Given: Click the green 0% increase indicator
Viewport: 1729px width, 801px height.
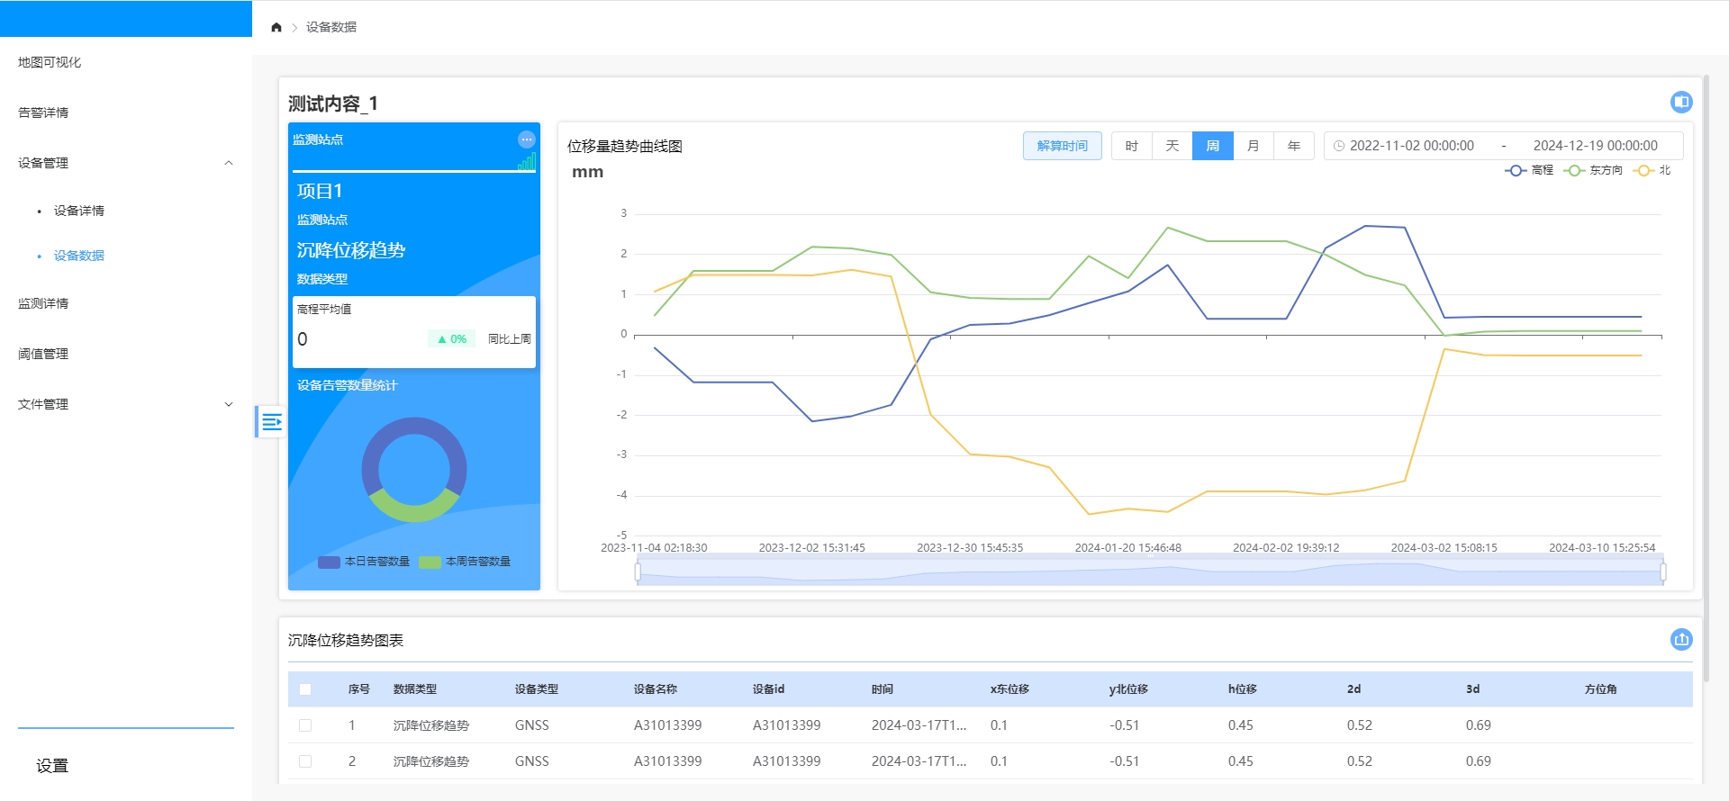Looking at the screenshot, I should coord(452,339).
